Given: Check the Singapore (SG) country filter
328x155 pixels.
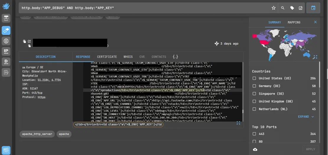Looking at the screenshot, I should coord(254,94).
